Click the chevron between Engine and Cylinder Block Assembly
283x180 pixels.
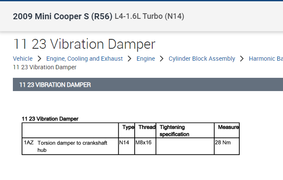[162, 59]
